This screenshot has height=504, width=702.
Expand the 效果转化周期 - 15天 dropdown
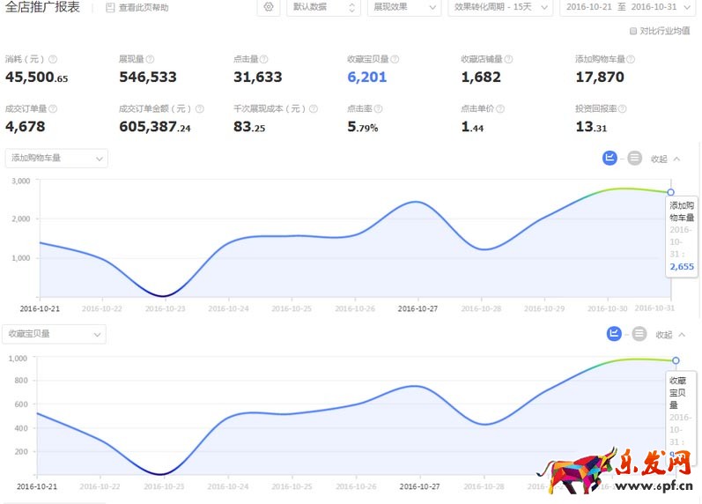click(500, 7)
